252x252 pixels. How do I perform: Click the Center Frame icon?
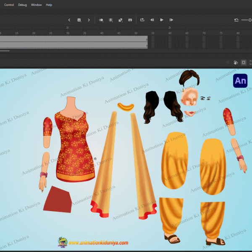(130, 20)
